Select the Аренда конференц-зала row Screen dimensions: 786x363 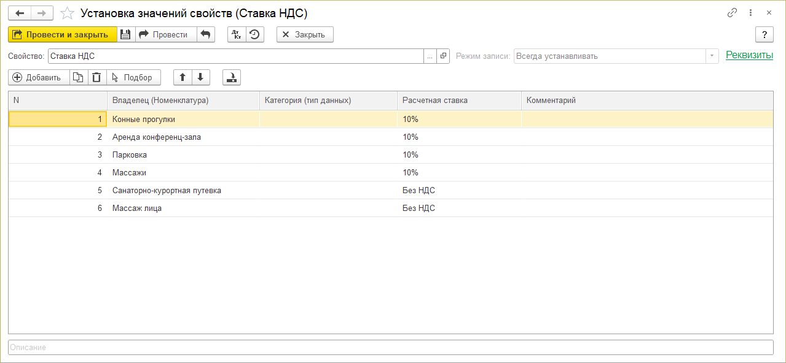click(x=391, y=137)
